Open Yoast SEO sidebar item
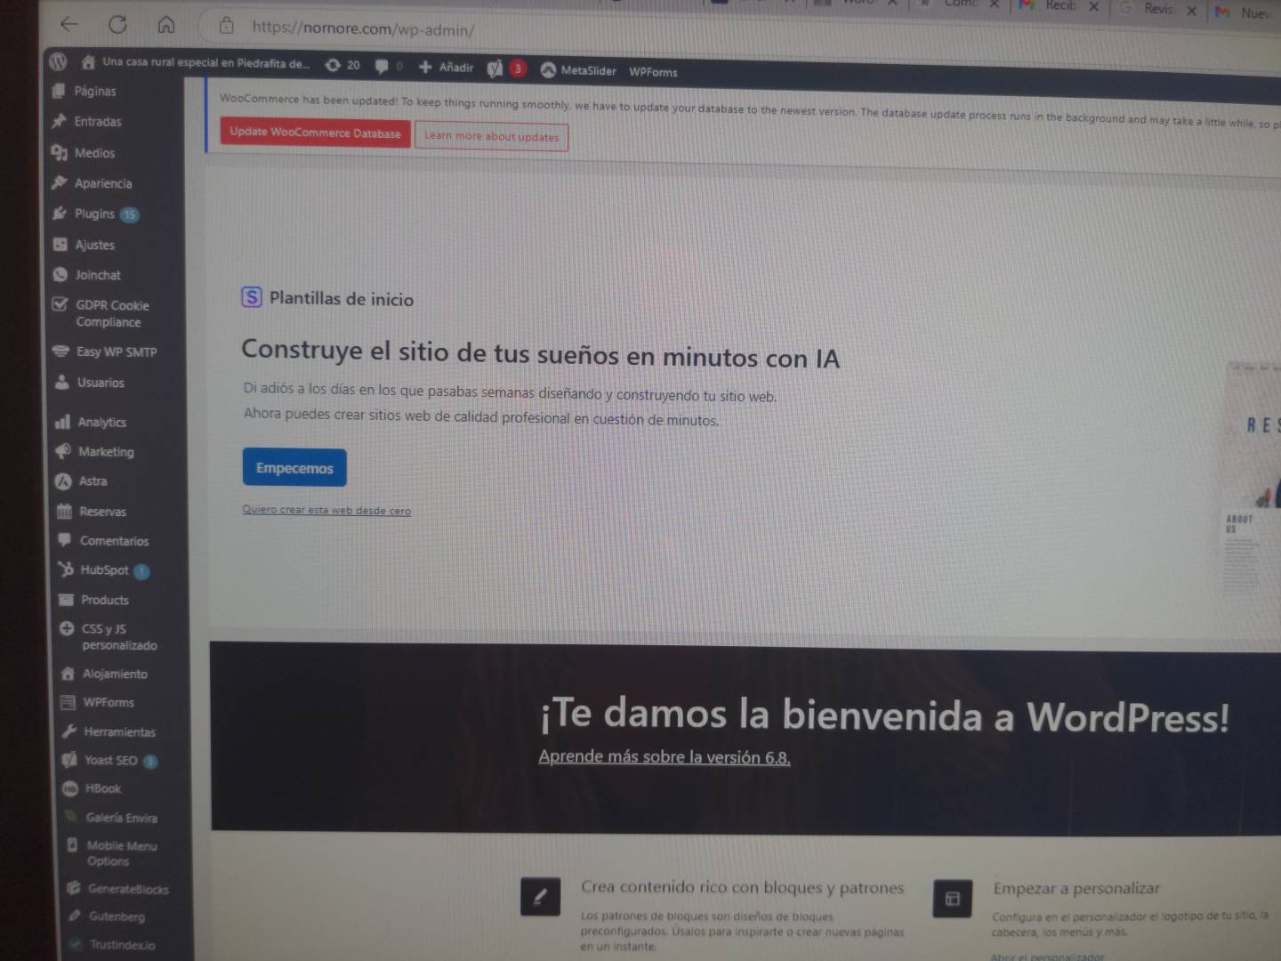Image resolution: width=1281 pixels, height=961 pixels. (x=110, y=760)
